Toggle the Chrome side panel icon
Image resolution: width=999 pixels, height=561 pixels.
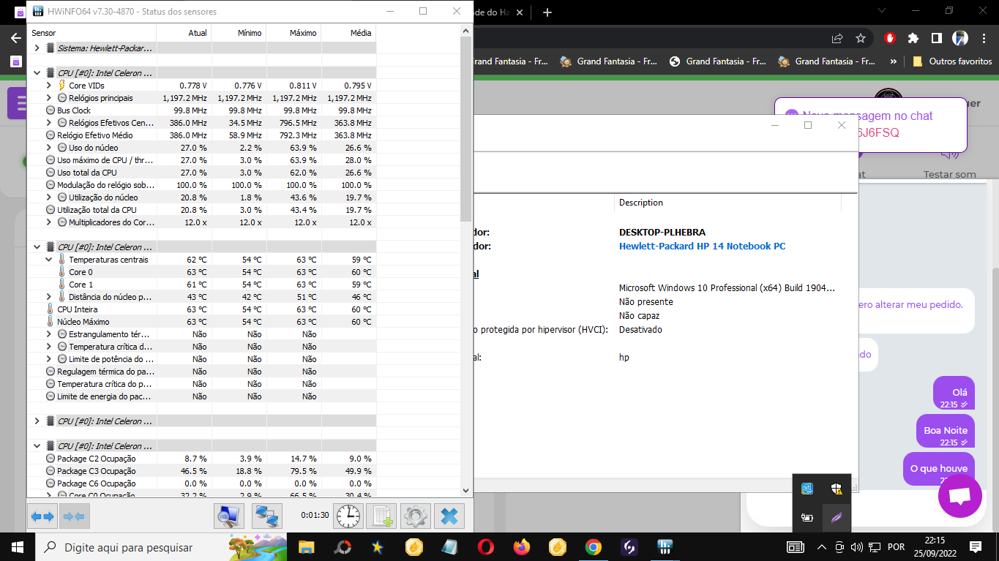(936, 38)
